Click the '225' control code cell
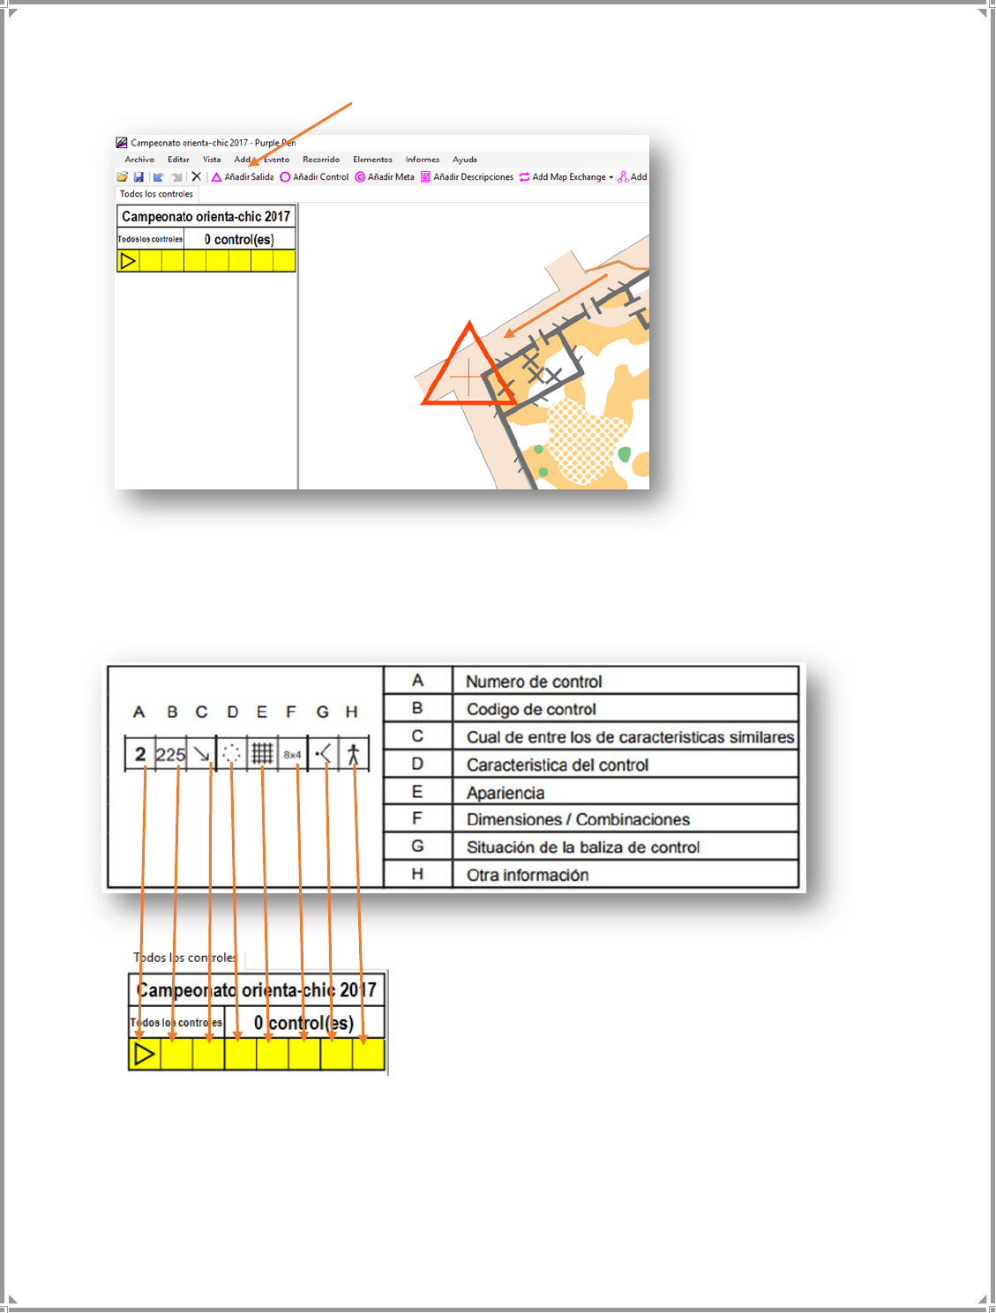The width and height of the screenshot is (996, 1313). click(170, 755)
